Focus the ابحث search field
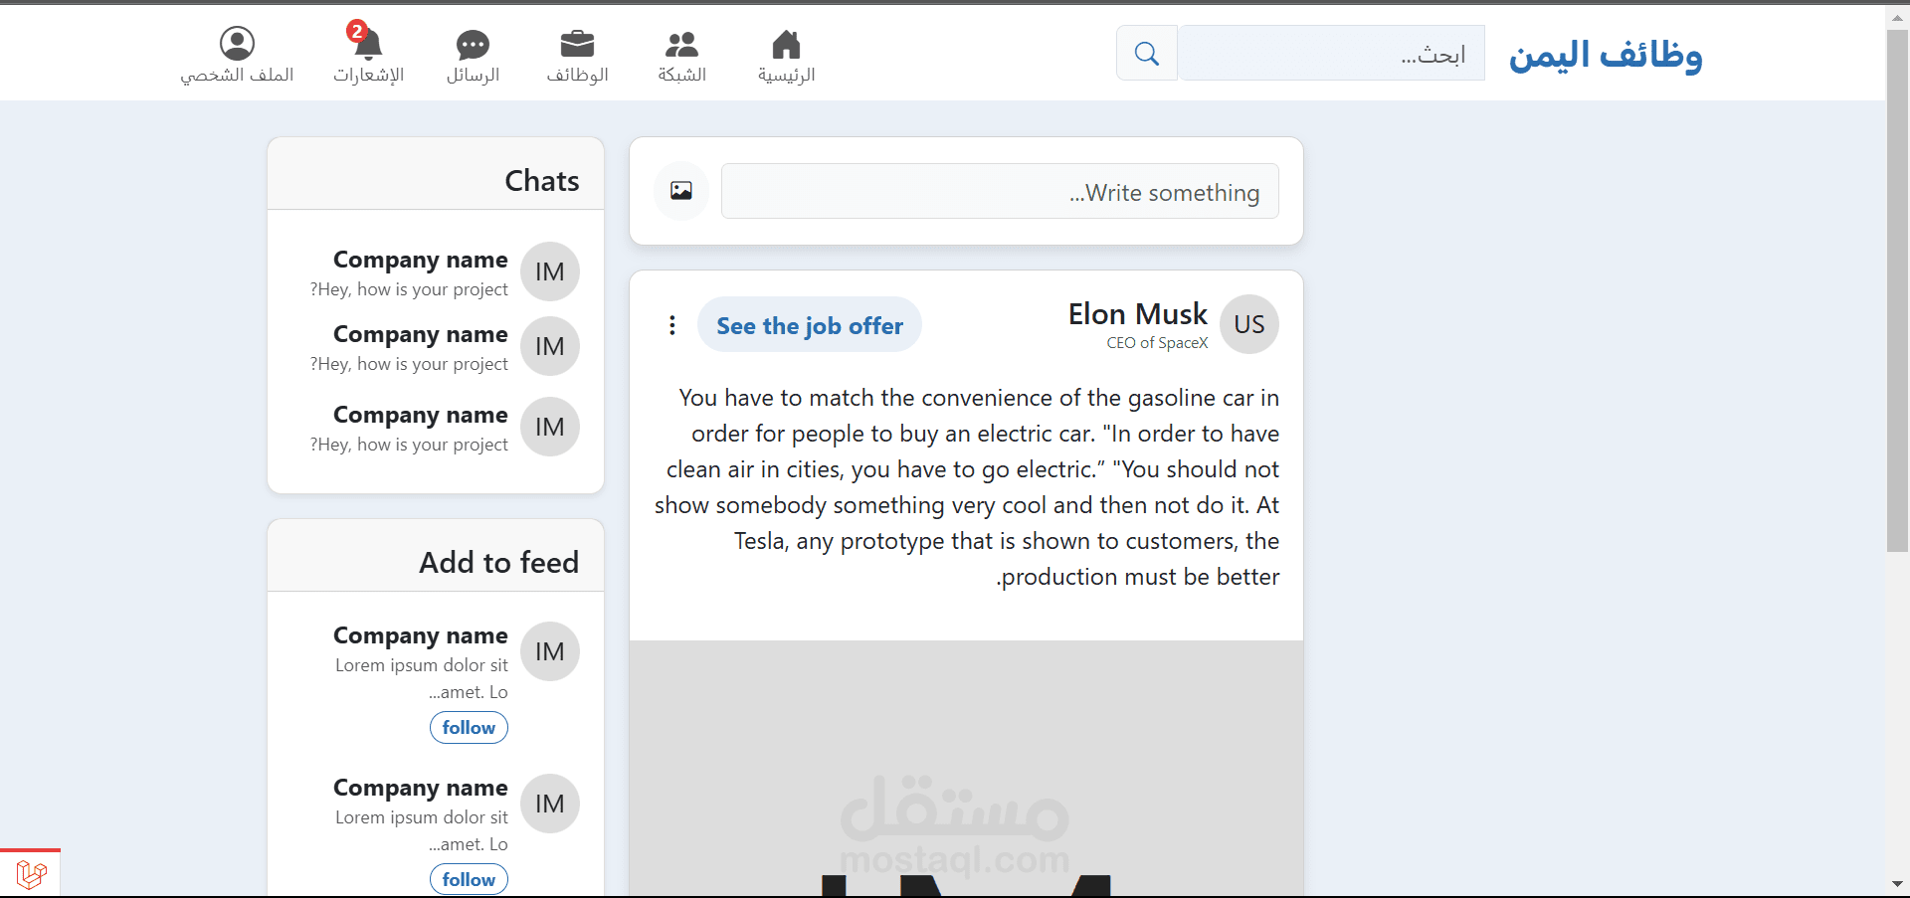Viewport: 1910px width, 898px height. (x=1332, y=53)
